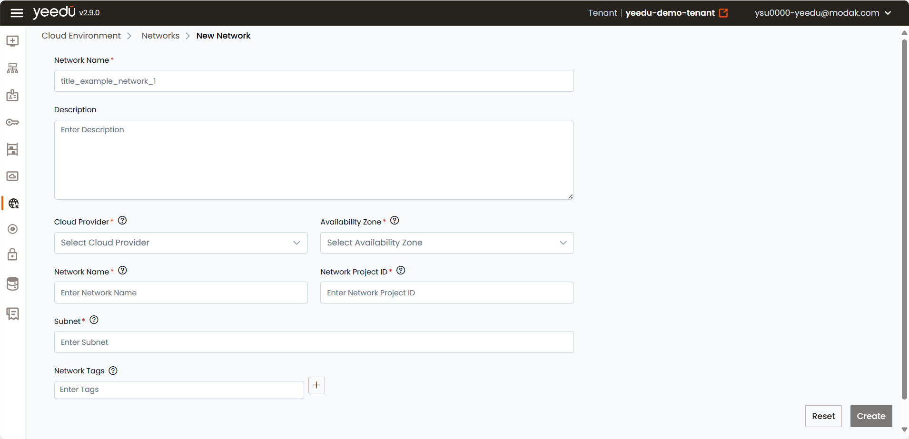Click the Network Tags help icon
The height and width of the screenshot is (439, 909).
coord(113,371)
